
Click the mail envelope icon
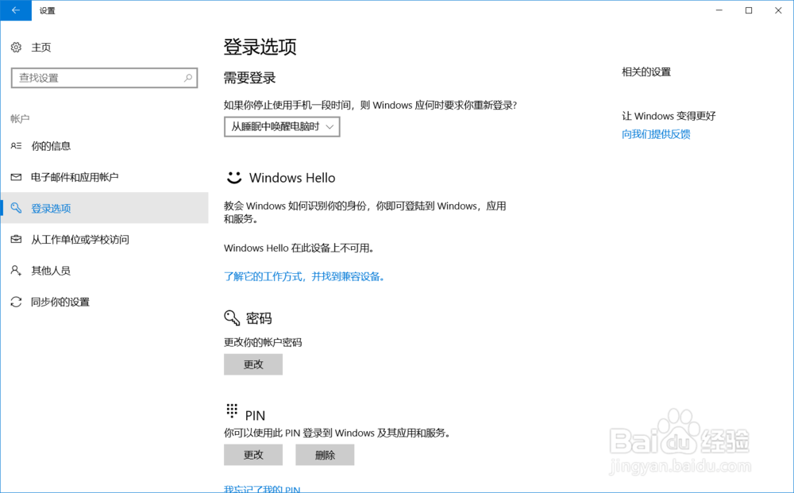[16, 177]
